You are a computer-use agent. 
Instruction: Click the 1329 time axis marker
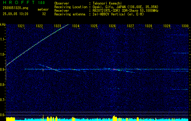click(x=167, y=26)
